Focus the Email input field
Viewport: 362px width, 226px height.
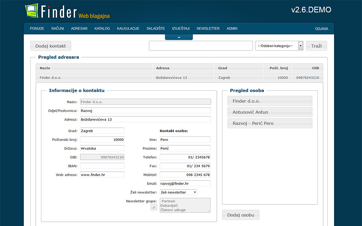pos(185,183)
